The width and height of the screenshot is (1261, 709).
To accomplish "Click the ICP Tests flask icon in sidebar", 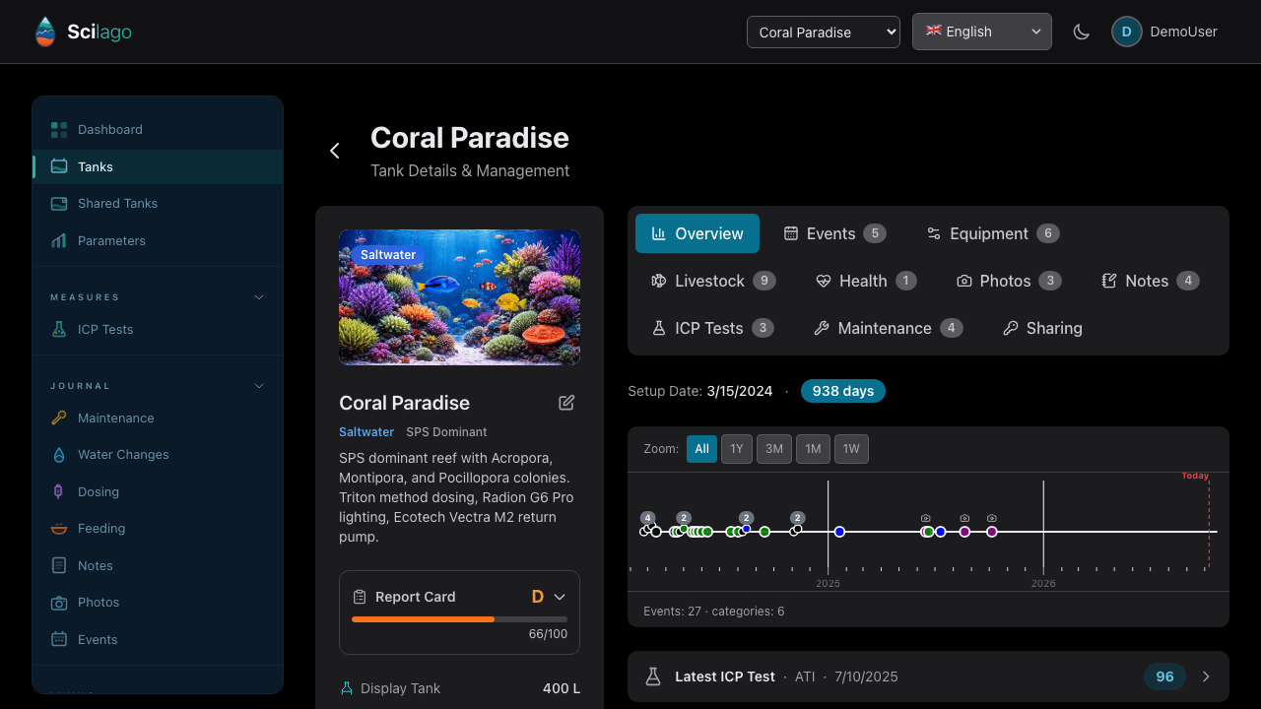I will [x=59, y=329].
